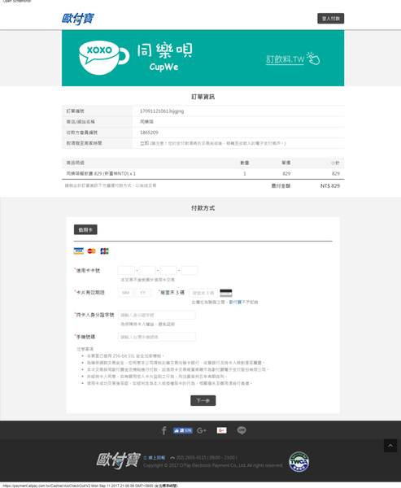Click the card back CVV illustration icon

click(x=226, y=293)
